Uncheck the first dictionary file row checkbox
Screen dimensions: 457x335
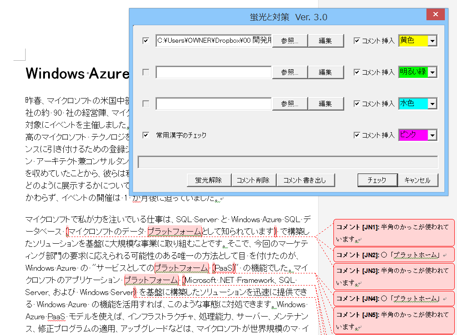[146, 41]
